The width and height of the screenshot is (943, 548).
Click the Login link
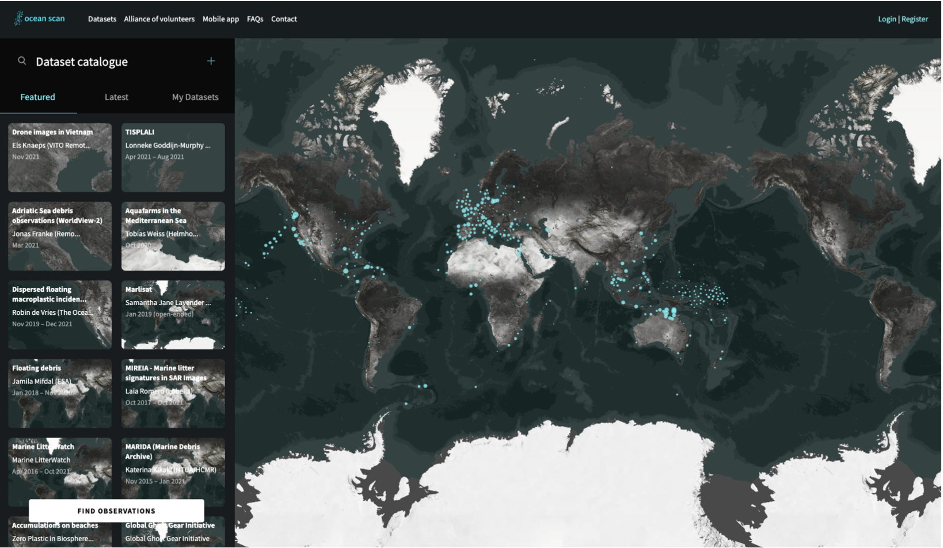887,19
